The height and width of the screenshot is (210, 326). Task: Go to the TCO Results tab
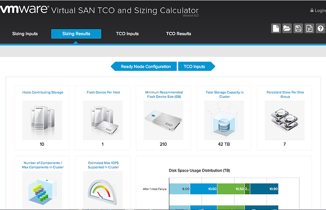pos(178,33)
